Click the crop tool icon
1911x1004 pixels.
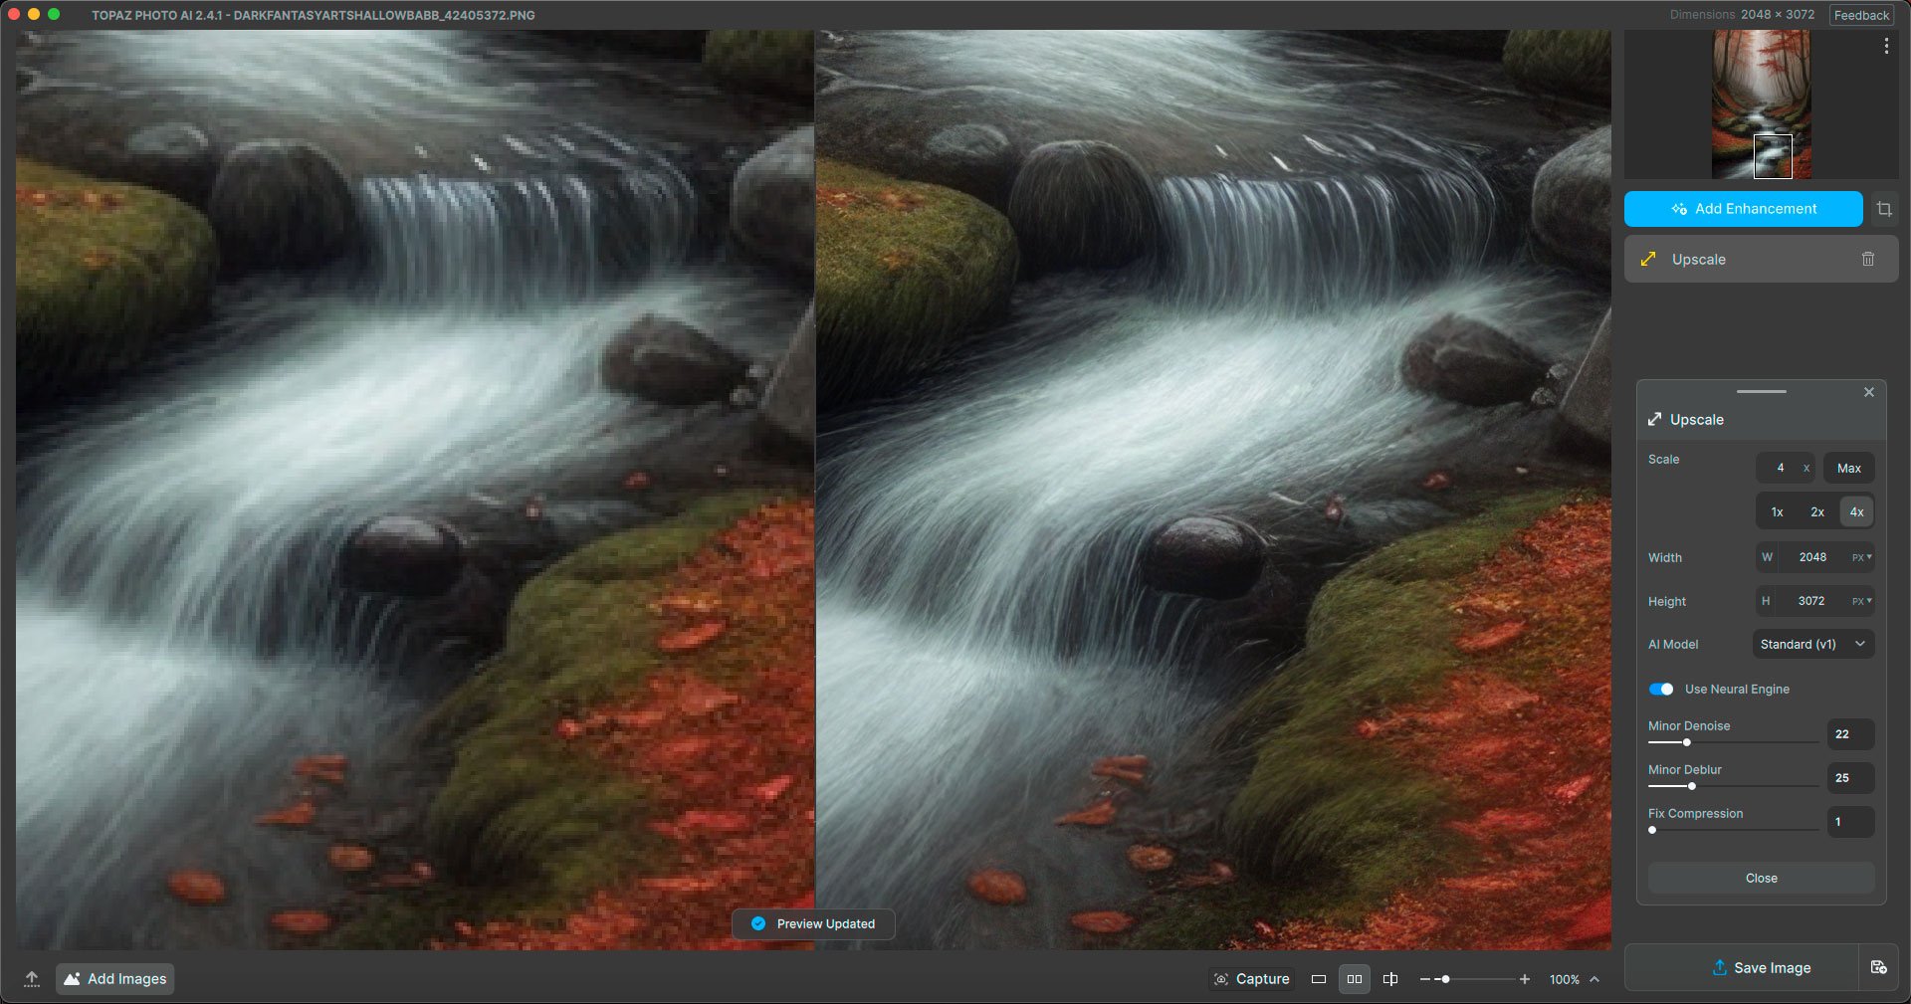pyautogui.click(x=1884, y=209)
